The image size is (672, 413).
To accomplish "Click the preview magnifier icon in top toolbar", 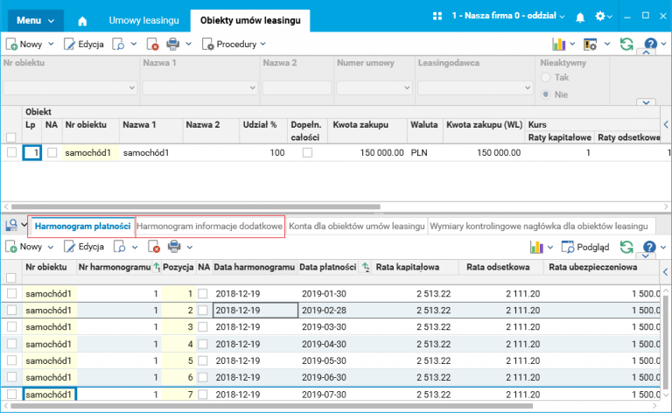I will (118, 44).
